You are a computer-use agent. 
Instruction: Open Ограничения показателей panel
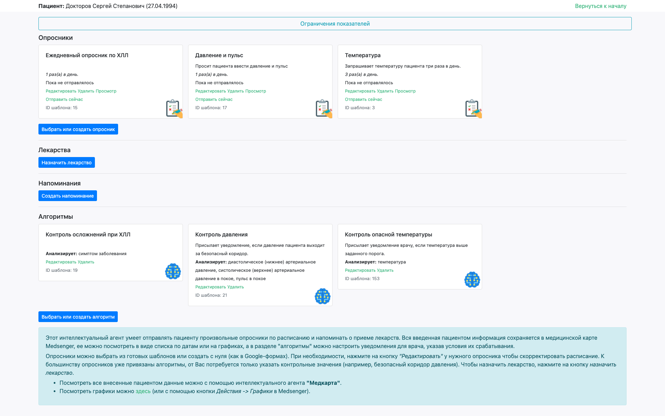click(x=335, y=24)
